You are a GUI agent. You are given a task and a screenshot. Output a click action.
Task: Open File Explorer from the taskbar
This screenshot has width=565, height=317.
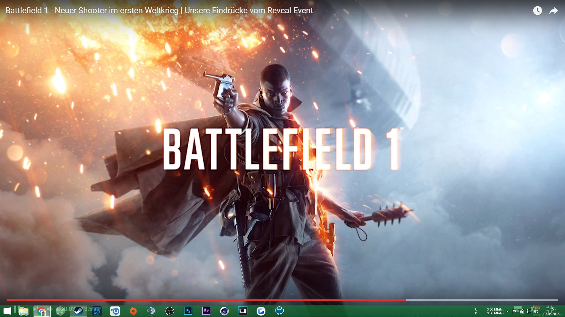24,311
